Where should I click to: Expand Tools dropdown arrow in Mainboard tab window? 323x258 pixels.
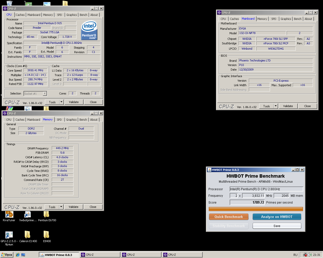point(276,106)
